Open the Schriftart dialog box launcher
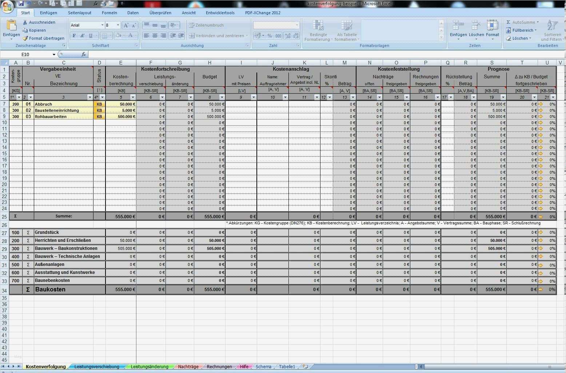The width and height of the screenshot is (566, 373). [x=136, y=45]
